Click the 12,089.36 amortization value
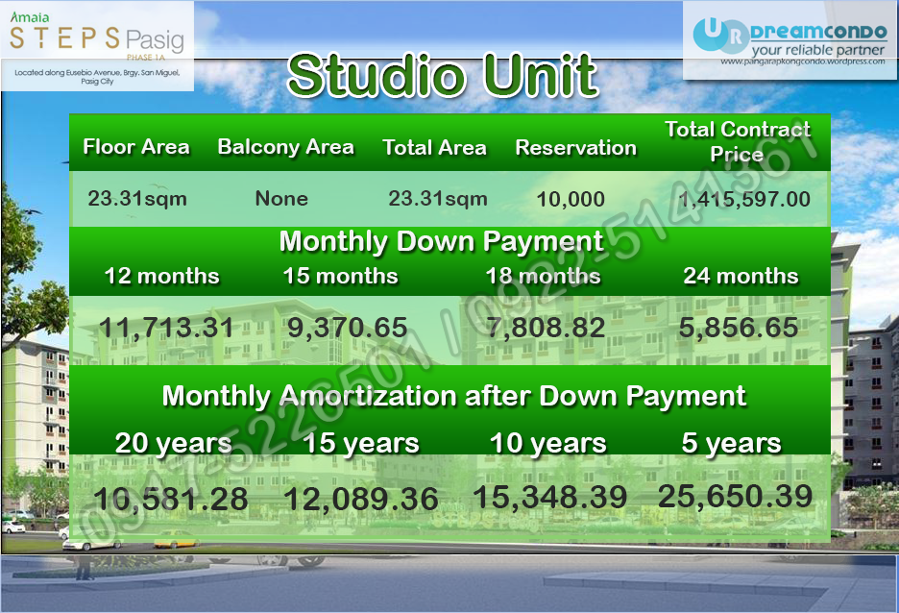This screenshot has height=613, width=899. click(361, 499)
